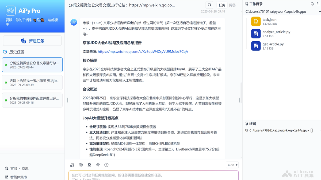Click the 新建任务 button
This screenshot has width=321, height=180.
pyautogui.click(x=32, y=41)
